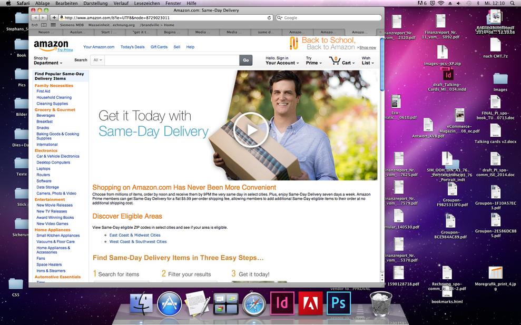Open the Trash in the Dock
521x325 pixels.
381,303
